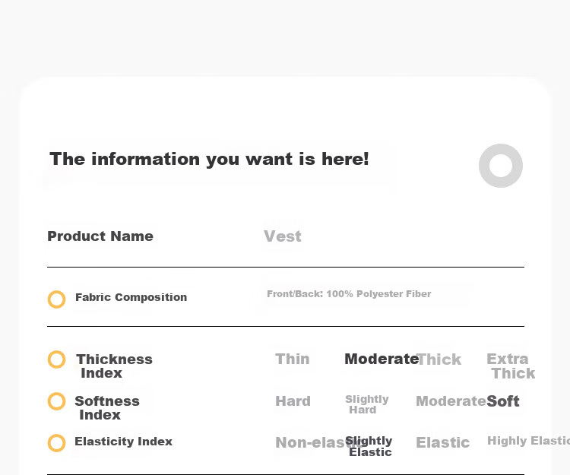Click the orange circle beside Thickness Index
Screen dimensions: 570x475
57,359
